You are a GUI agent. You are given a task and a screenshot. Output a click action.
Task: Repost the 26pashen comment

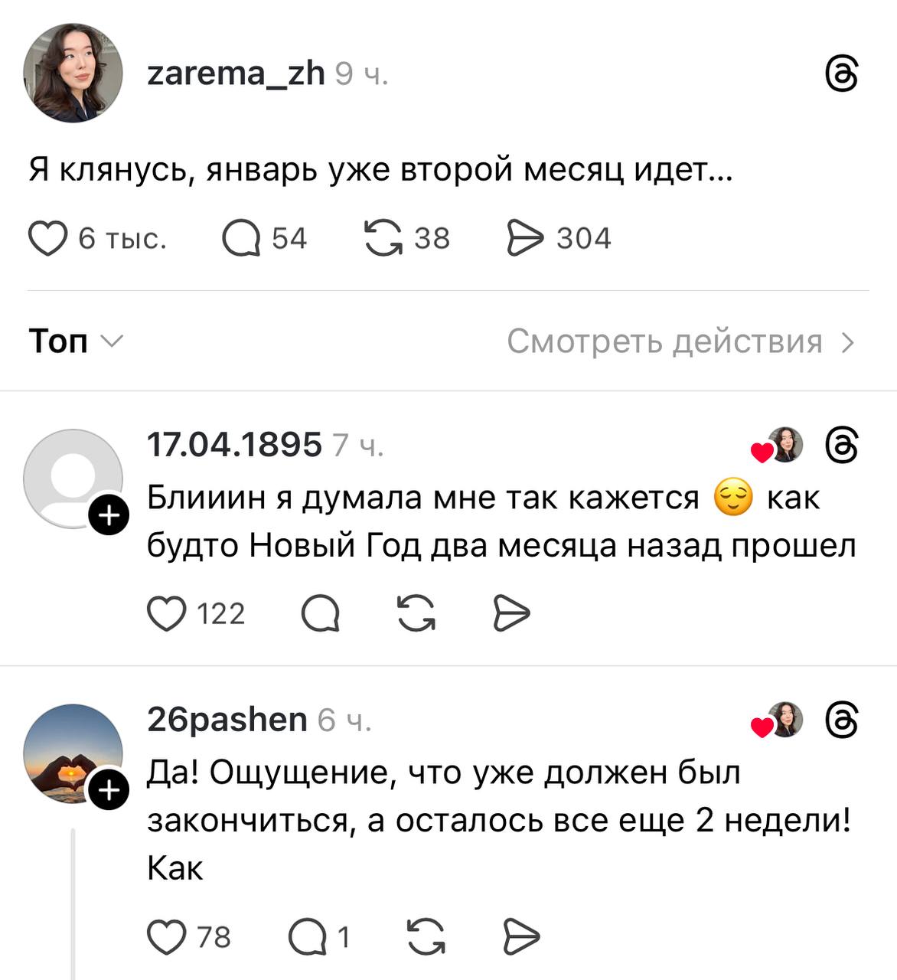(426, 937)
